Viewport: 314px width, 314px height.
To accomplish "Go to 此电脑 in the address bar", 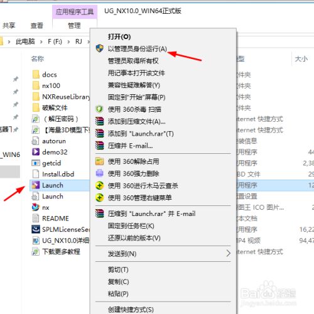I will point(25,41).
